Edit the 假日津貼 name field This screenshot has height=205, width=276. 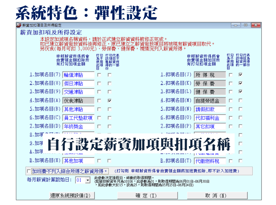[78, 83]
